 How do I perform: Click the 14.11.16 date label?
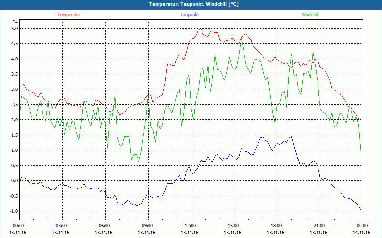[x=361, y=233]
